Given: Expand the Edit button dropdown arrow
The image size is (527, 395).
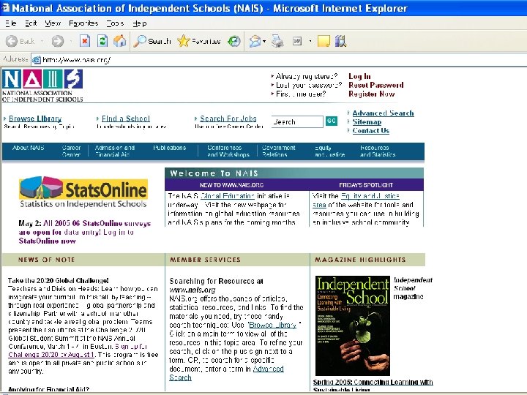Looking at the screenshot, I should point(310,41).
